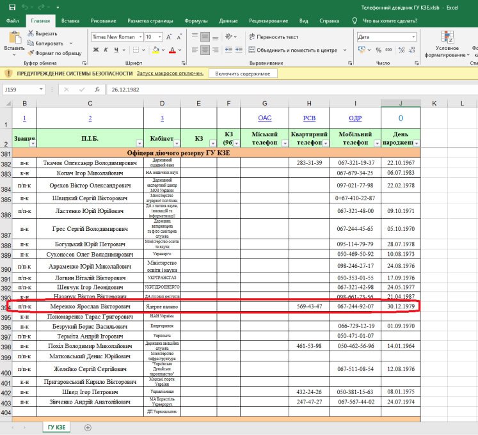Click Conditional Formatting (Условное форматирование) icon
This screenshot has height=435, width=478.
[447, 38]
